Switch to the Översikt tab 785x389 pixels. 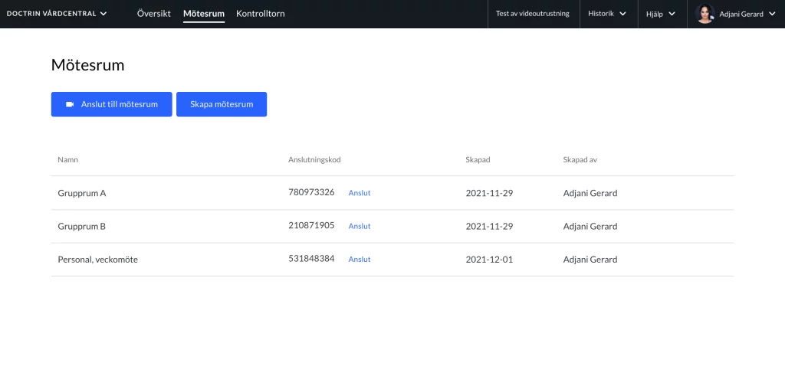(x=153, y=14)
